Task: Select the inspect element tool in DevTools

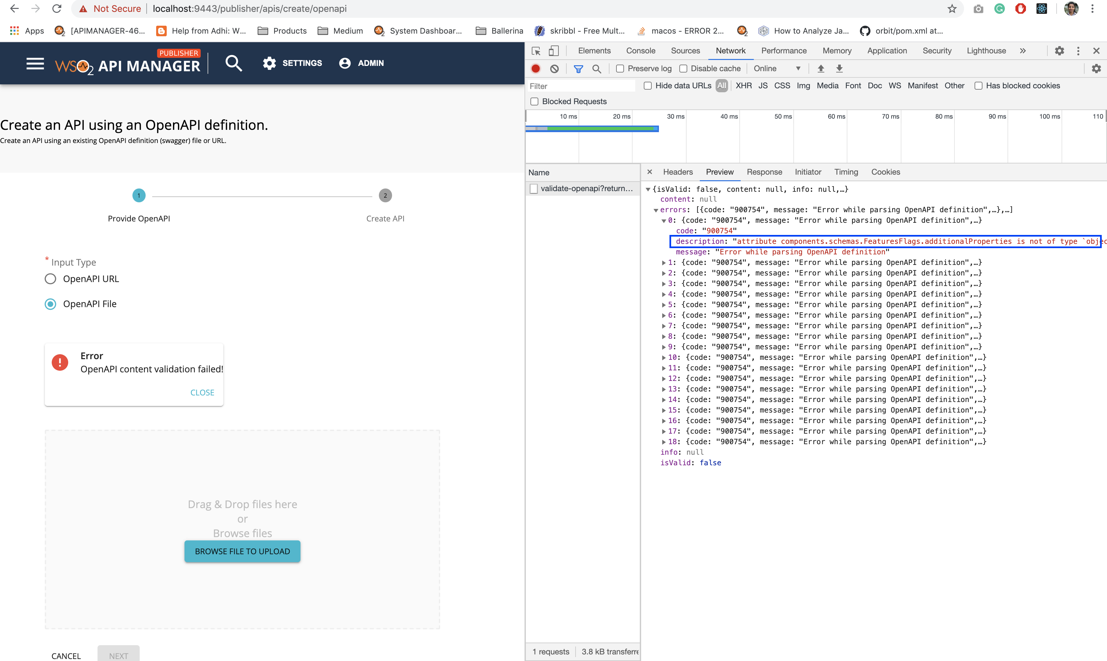Action: (536, 51)
